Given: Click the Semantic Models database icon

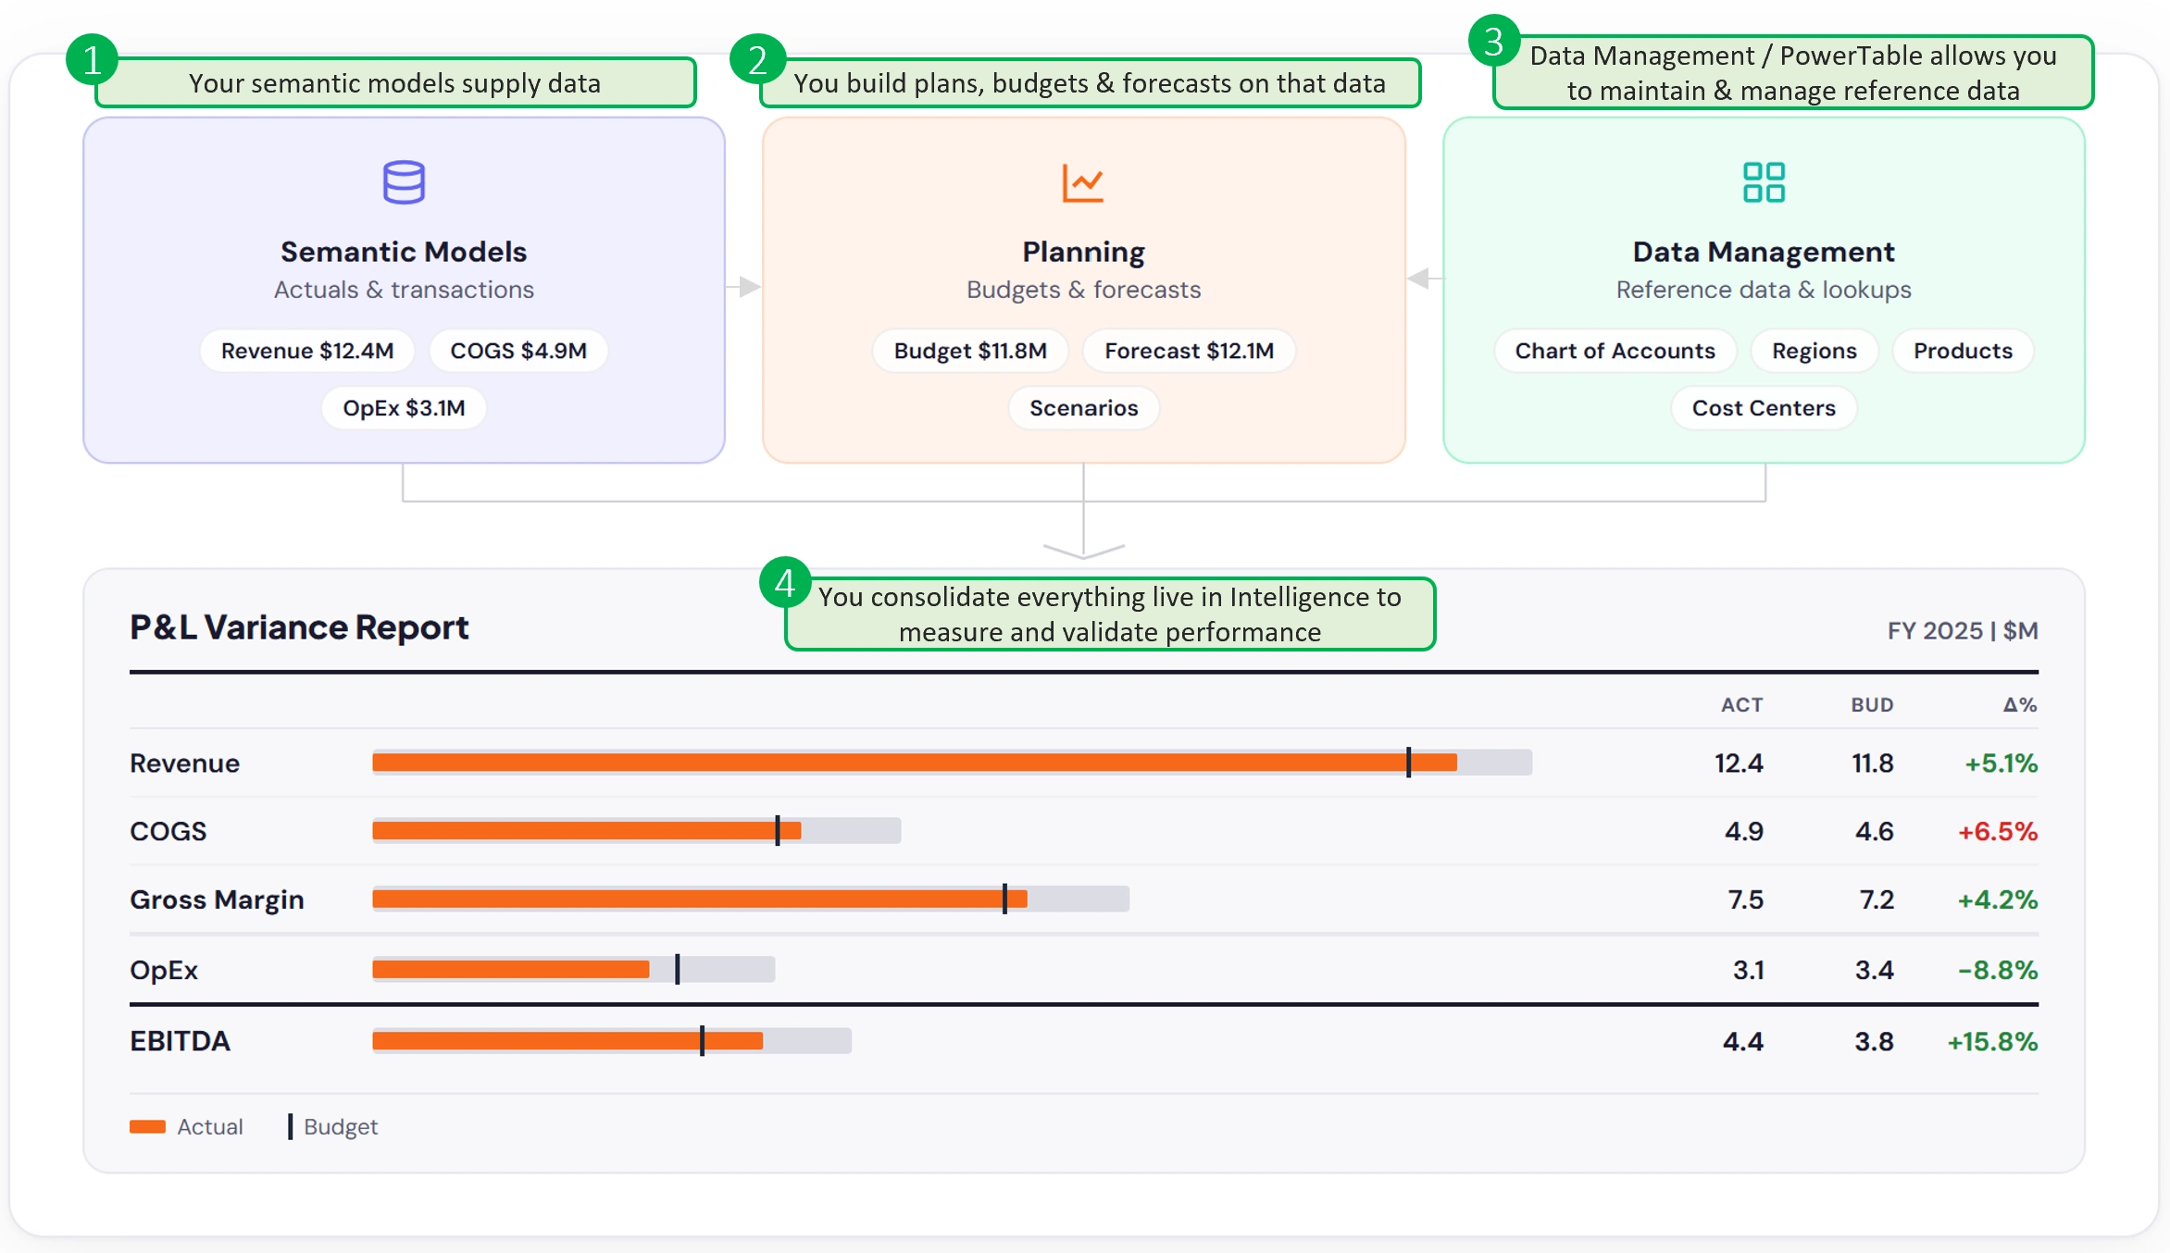Looking at the screenshot, I should coord(404,182).
